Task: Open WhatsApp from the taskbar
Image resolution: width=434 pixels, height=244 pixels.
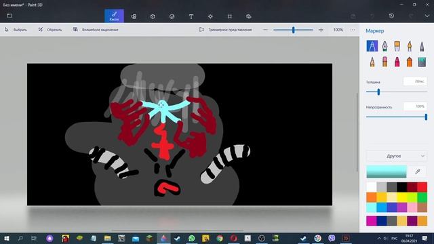Action: tap(191, 238)
